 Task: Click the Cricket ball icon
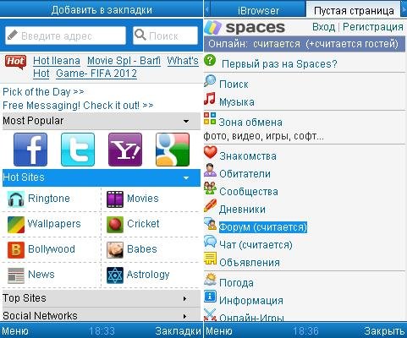pos(115,225)
